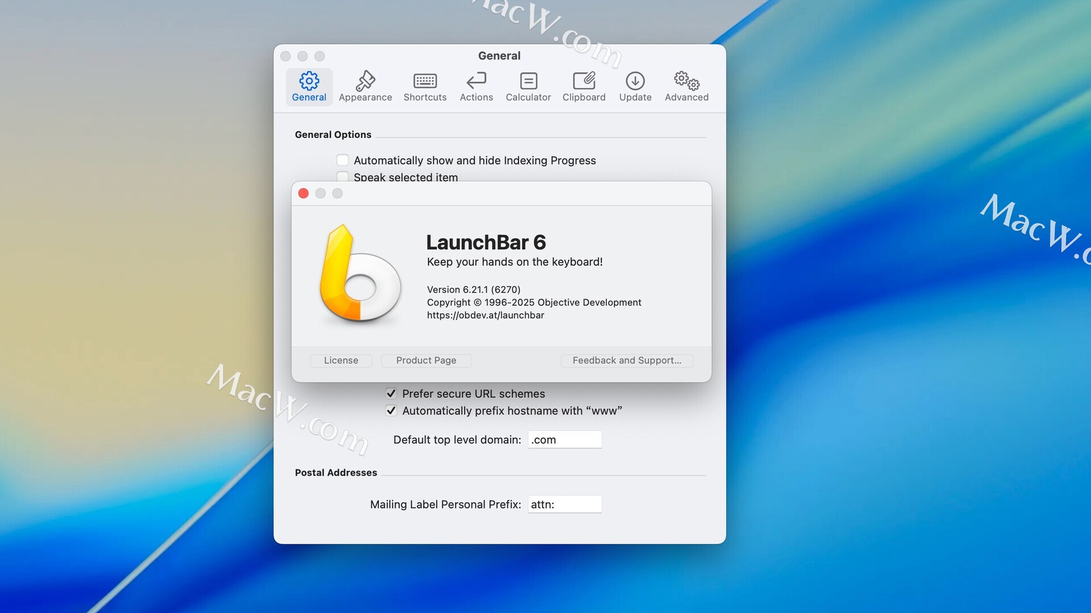Open the Product Page button
The height and width of the screenshot is (613, 1091).
(426, 360)
